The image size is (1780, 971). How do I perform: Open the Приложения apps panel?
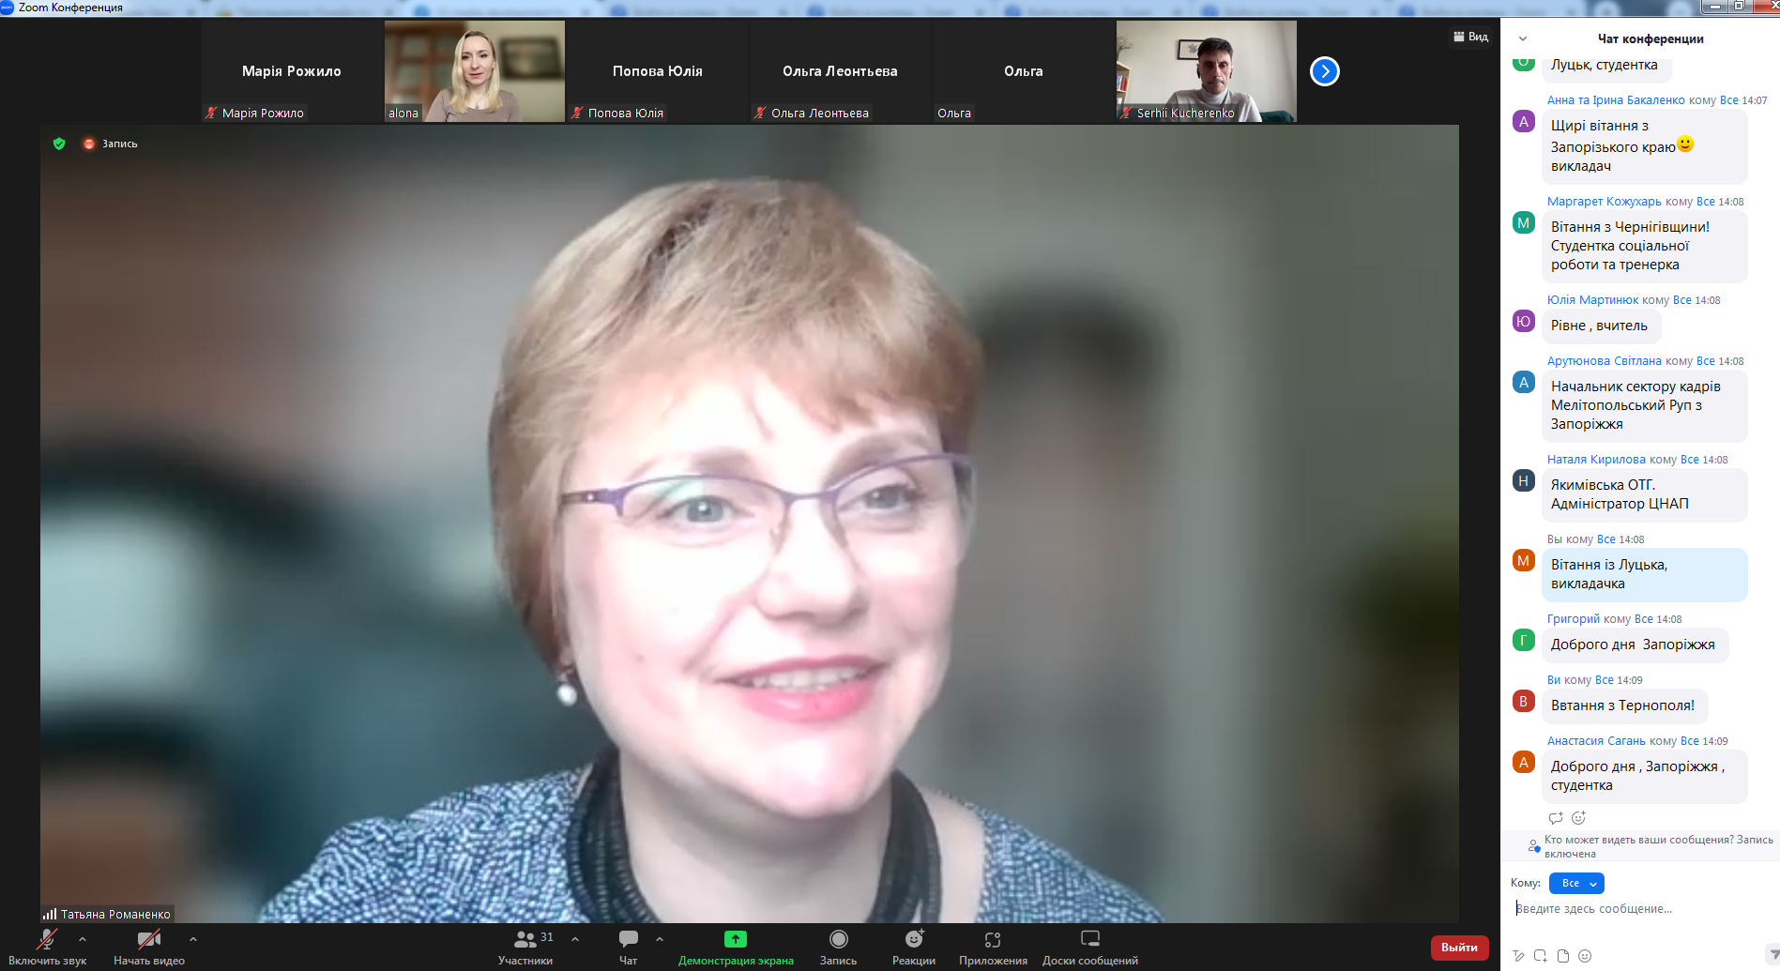click(x=993, y=946)
